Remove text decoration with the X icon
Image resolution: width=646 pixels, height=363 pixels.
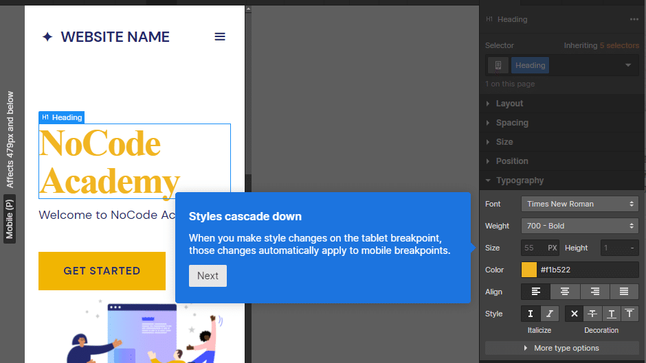pyautogui.click(x=575, y=314)
